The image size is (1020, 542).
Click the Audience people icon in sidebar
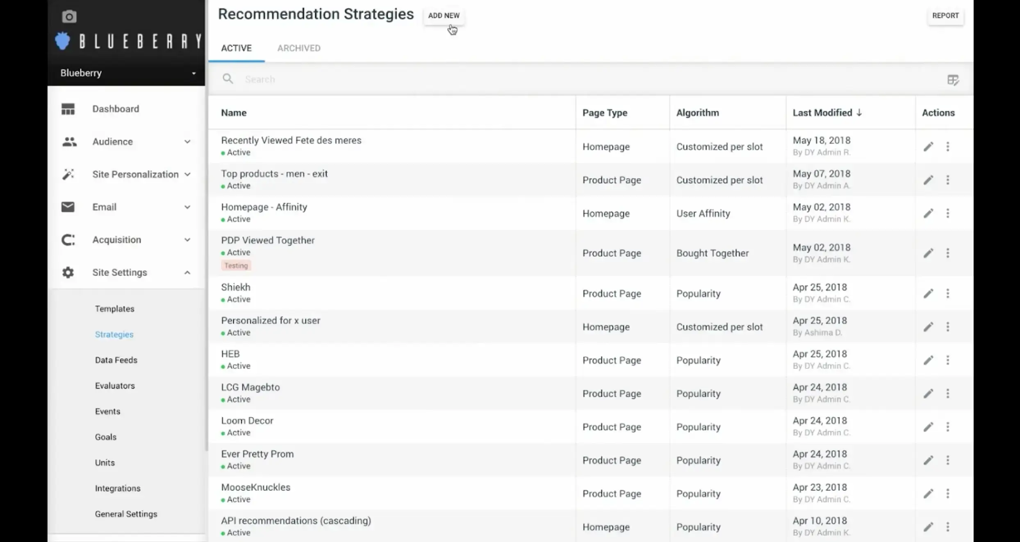pyautogui.click(x=68, y=142)
